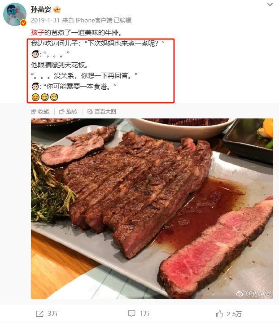279x323 pixels.
Task: Click the orange verified V badge
Action: tap(23, 23)
